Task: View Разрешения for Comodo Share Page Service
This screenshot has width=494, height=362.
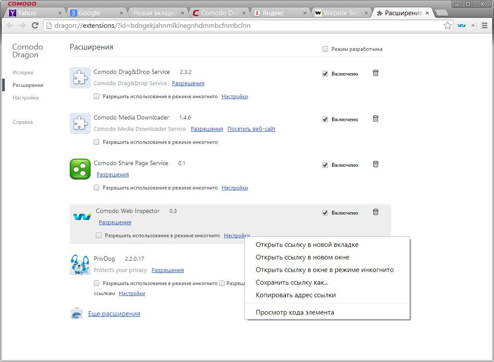Action: coord(112,174)
